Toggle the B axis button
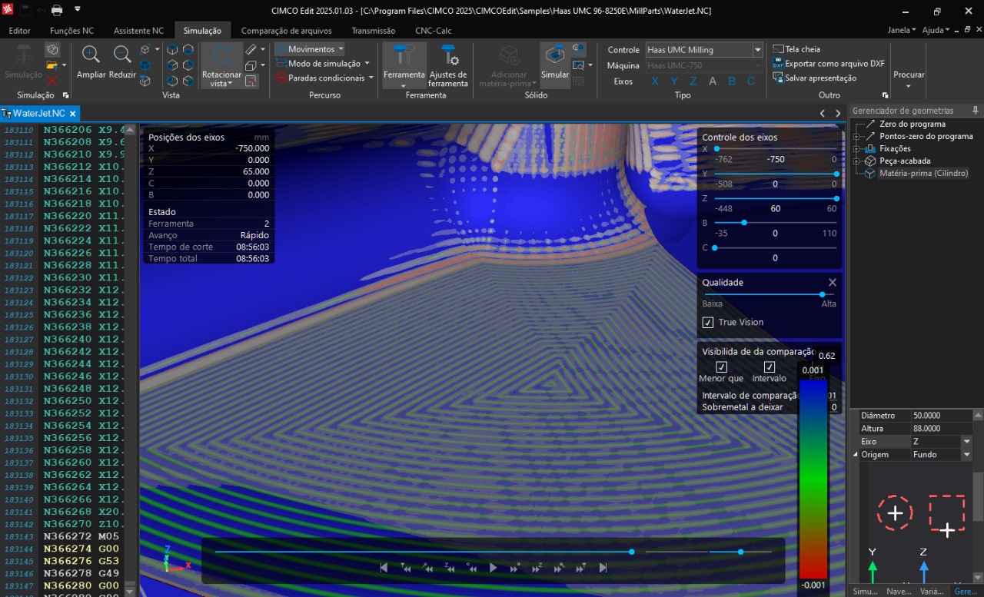The width and height of the screenshot is (984, 597). tap(732, 81)
